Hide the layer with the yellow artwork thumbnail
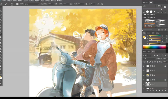 tap(144, 75)
